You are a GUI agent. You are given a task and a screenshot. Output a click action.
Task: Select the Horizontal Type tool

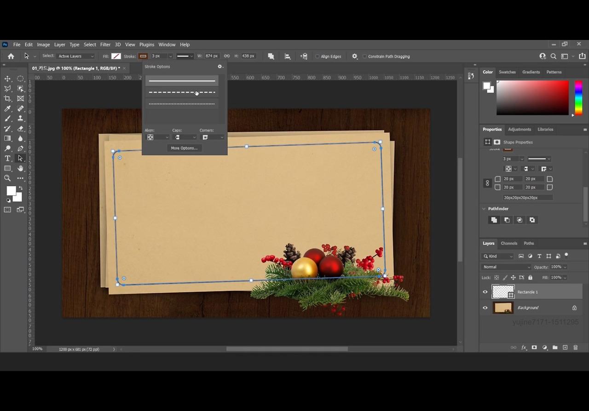tap(7, 158)
